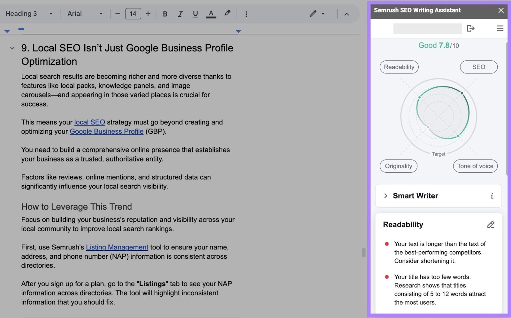Open the text color picker
Screen dimensions: 511x318
click(210, 14)
